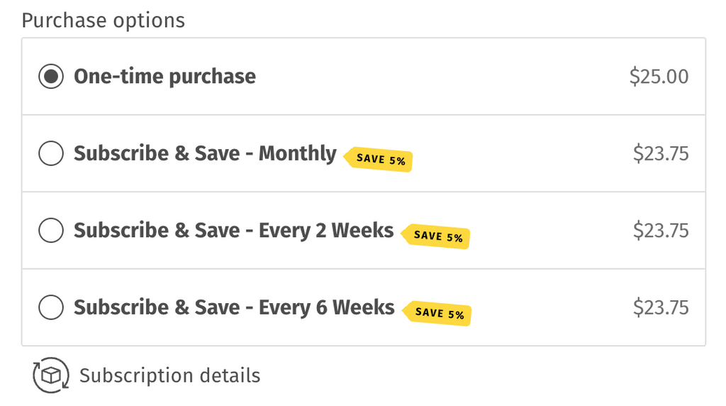The width and height of the screenshot is (726, 406).
Task: Click the subscription box refresh icon
Action: 51,375
